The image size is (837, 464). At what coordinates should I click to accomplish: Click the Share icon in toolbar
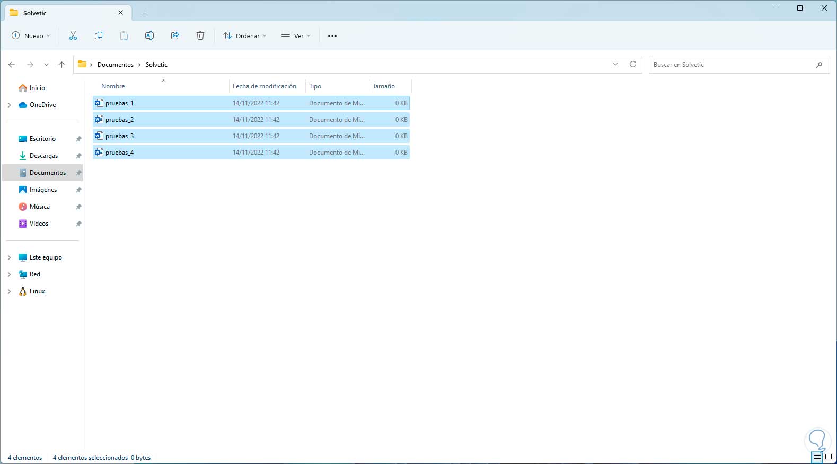175,35
